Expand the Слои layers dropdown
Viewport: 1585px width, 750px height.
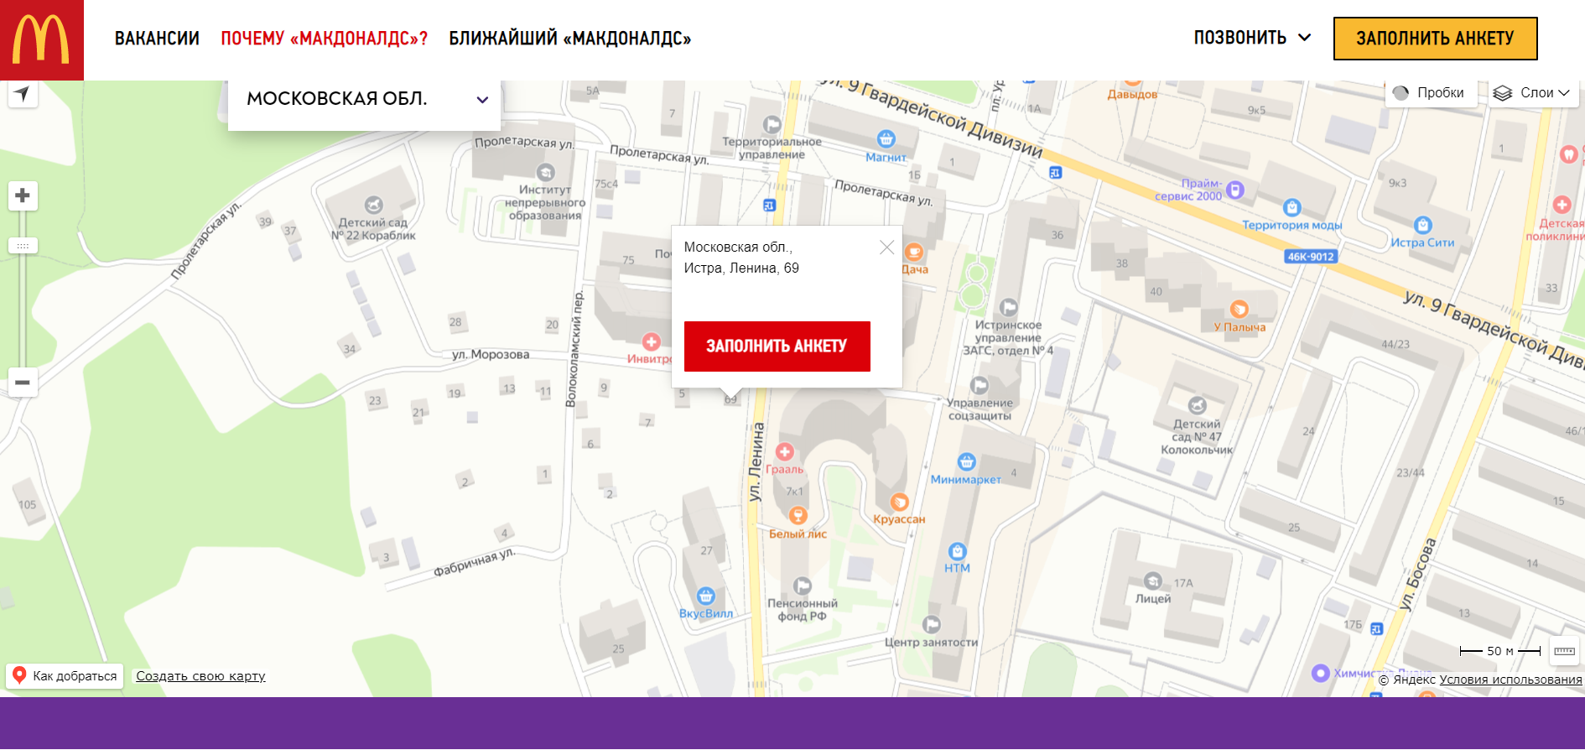pos(1531,93)
